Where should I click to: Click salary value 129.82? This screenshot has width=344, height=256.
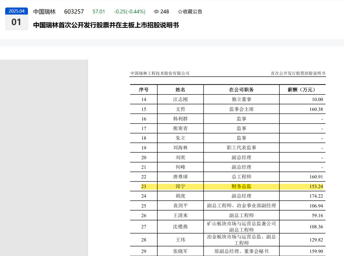(316, 240)
